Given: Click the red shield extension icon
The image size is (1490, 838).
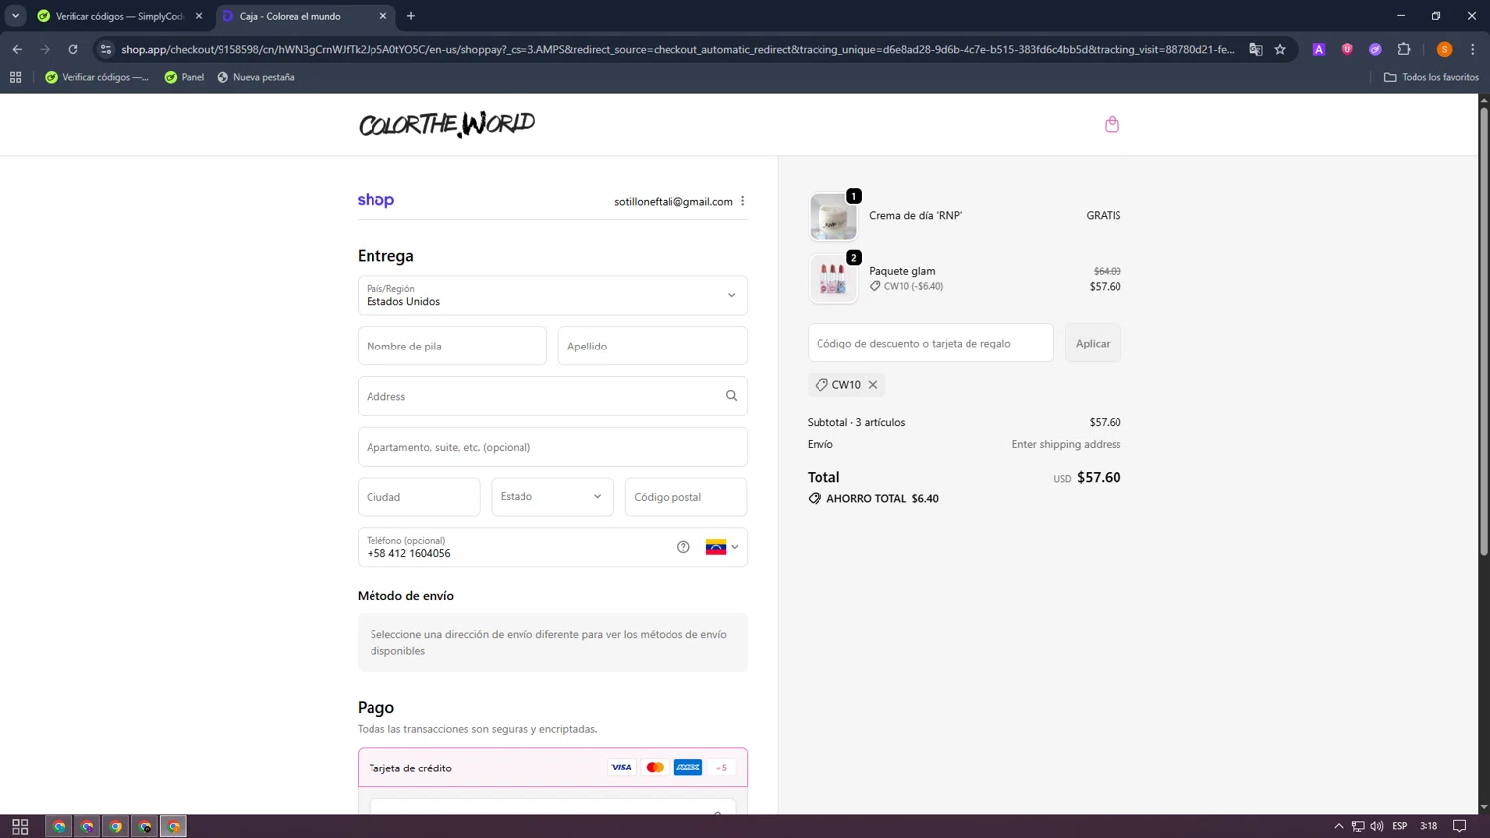Looking at the screenshot, I should (1347, 49).
